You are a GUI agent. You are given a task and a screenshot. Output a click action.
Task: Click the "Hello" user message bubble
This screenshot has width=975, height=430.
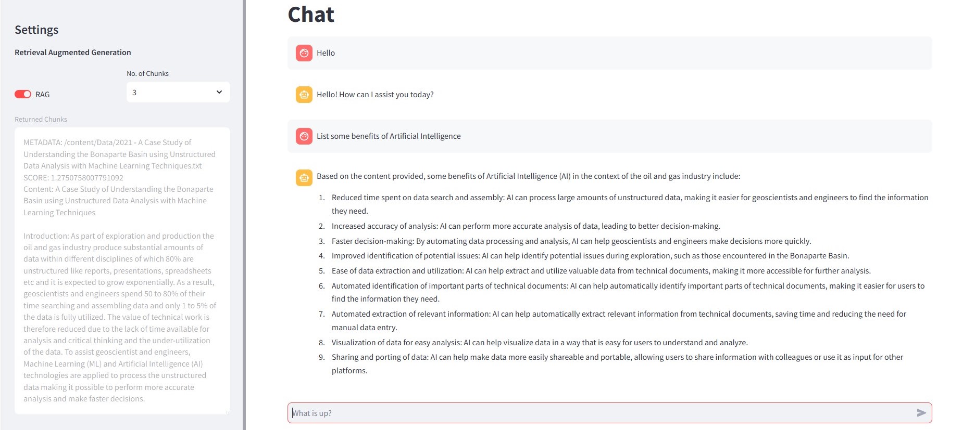click(x=609, y=53)
